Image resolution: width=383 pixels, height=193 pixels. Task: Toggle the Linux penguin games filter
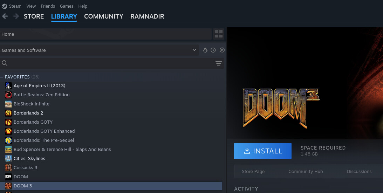(x=205, y=50)
